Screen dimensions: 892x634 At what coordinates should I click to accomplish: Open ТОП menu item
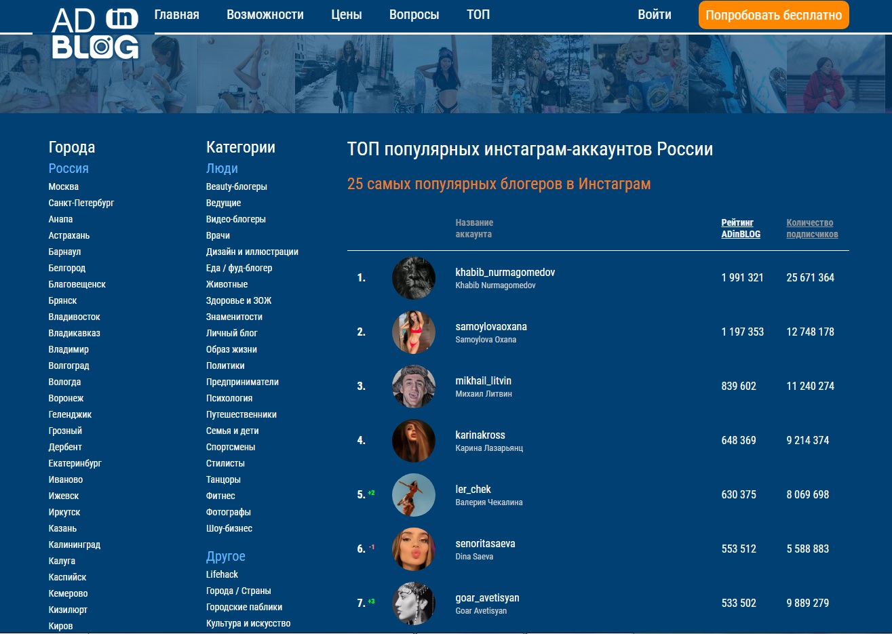tap(478, 14)
